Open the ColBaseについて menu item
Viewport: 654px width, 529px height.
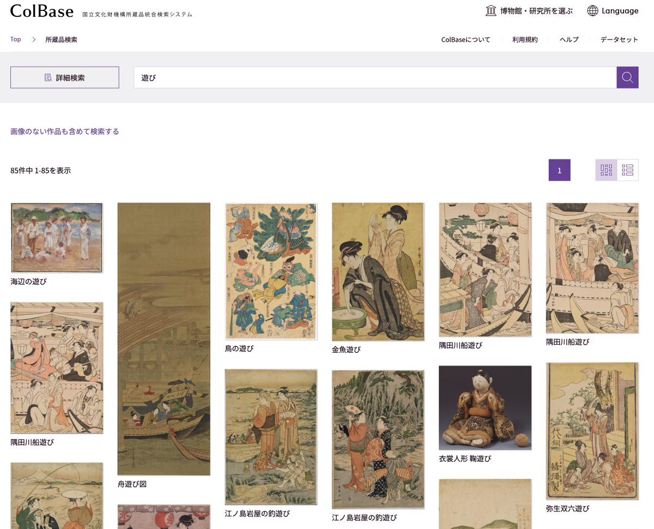point(466,39)
